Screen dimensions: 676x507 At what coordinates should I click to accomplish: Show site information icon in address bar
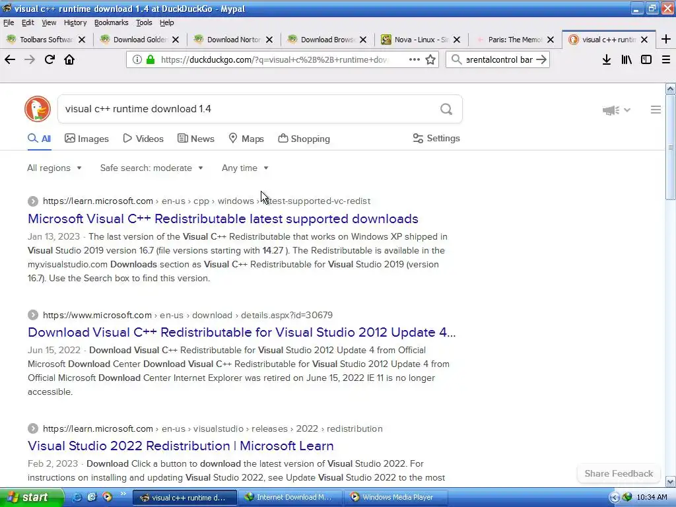point(137,59)
